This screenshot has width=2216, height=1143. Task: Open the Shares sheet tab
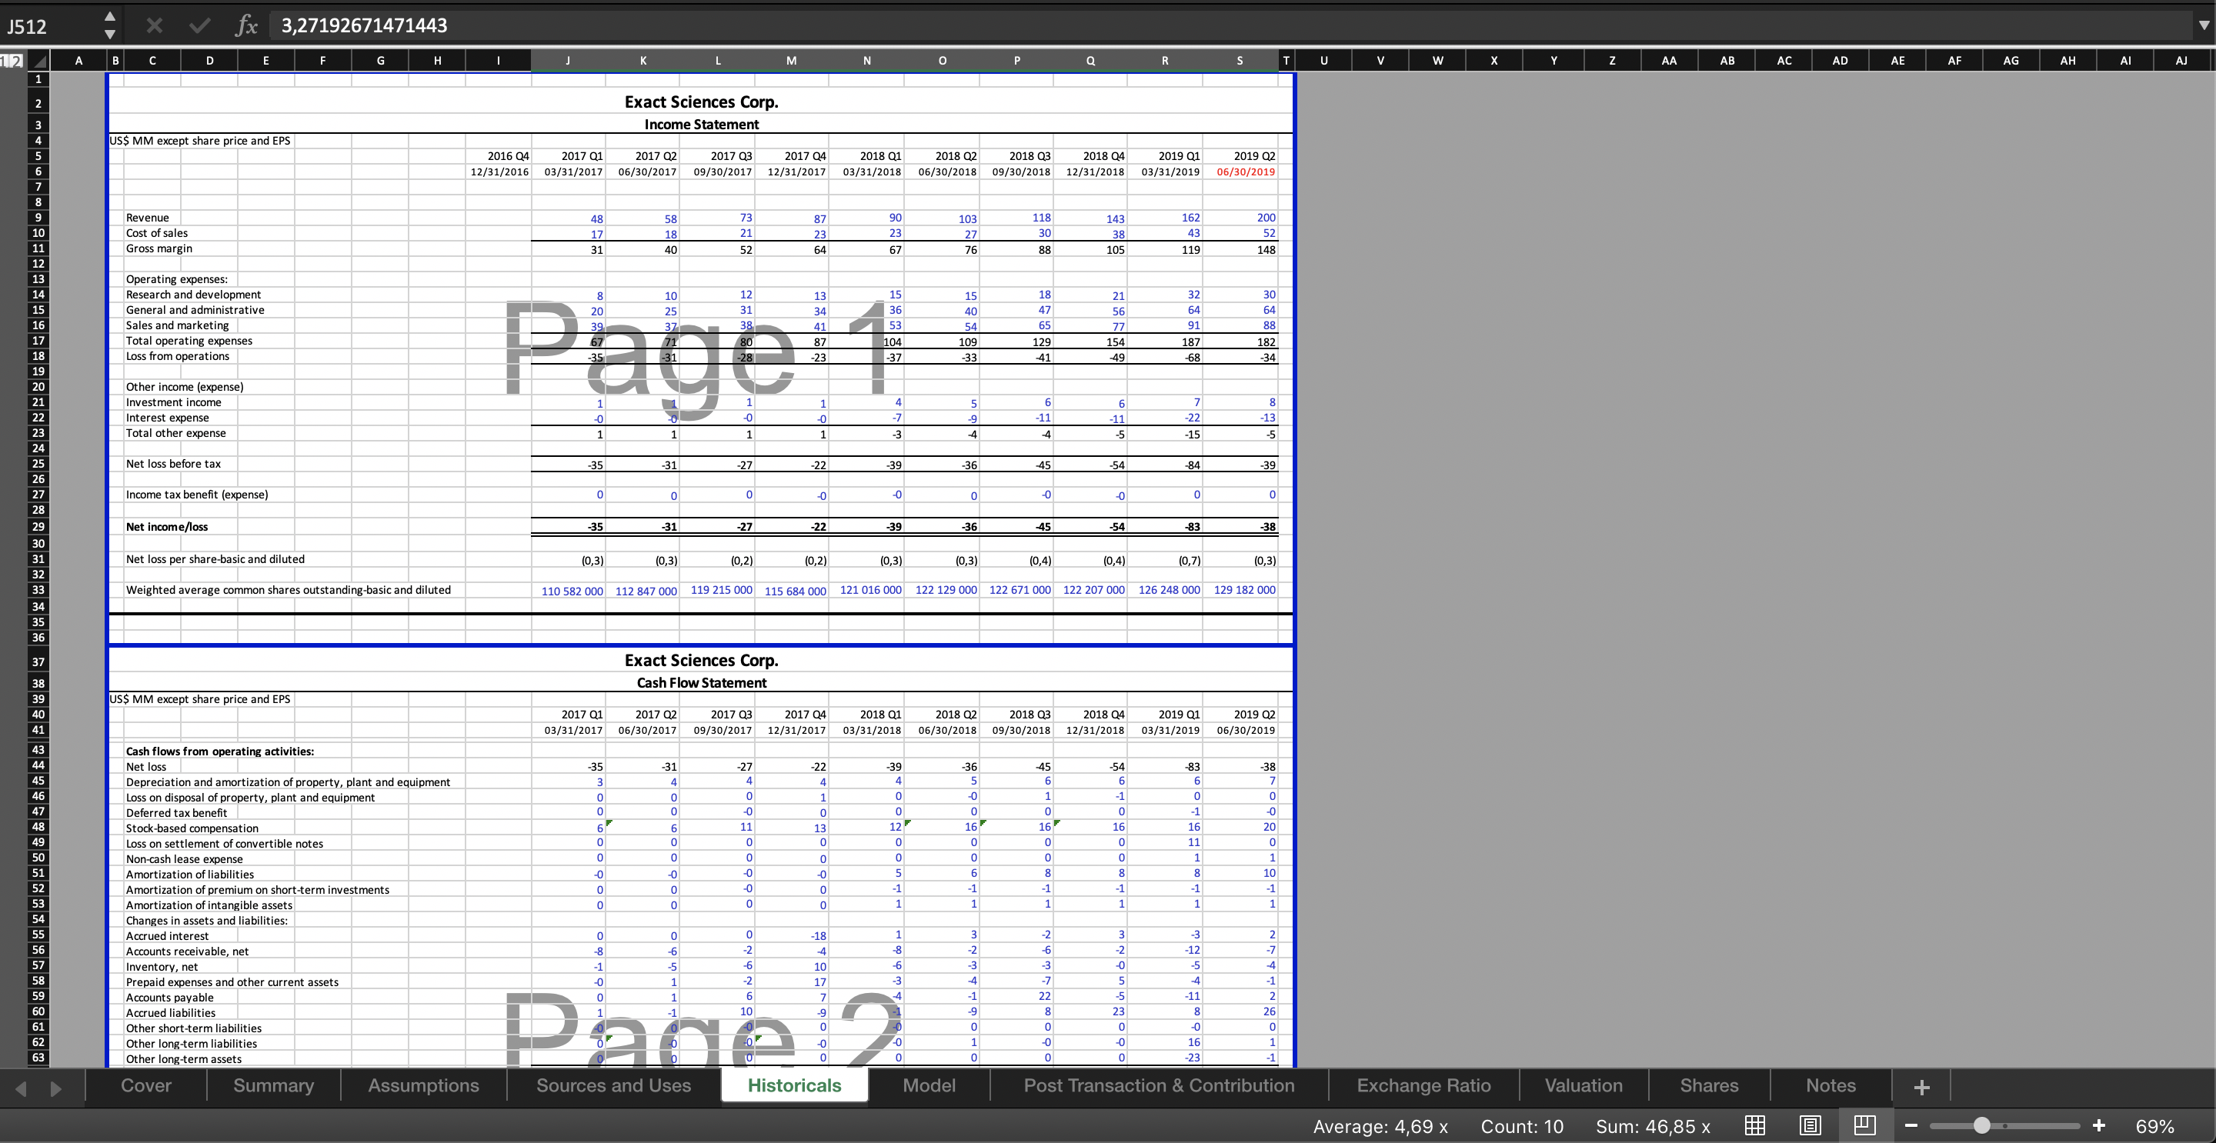1709,1085
